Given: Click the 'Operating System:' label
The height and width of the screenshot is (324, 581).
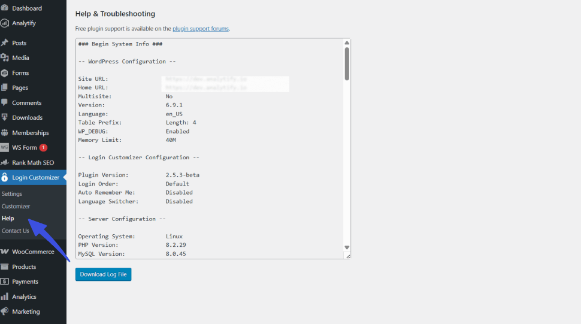Looking at the screenshot, I should pyautogui.click(x=107, y=236).
